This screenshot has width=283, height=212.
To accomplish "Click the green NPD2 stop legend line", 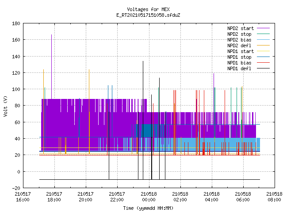I will (264, 34).
